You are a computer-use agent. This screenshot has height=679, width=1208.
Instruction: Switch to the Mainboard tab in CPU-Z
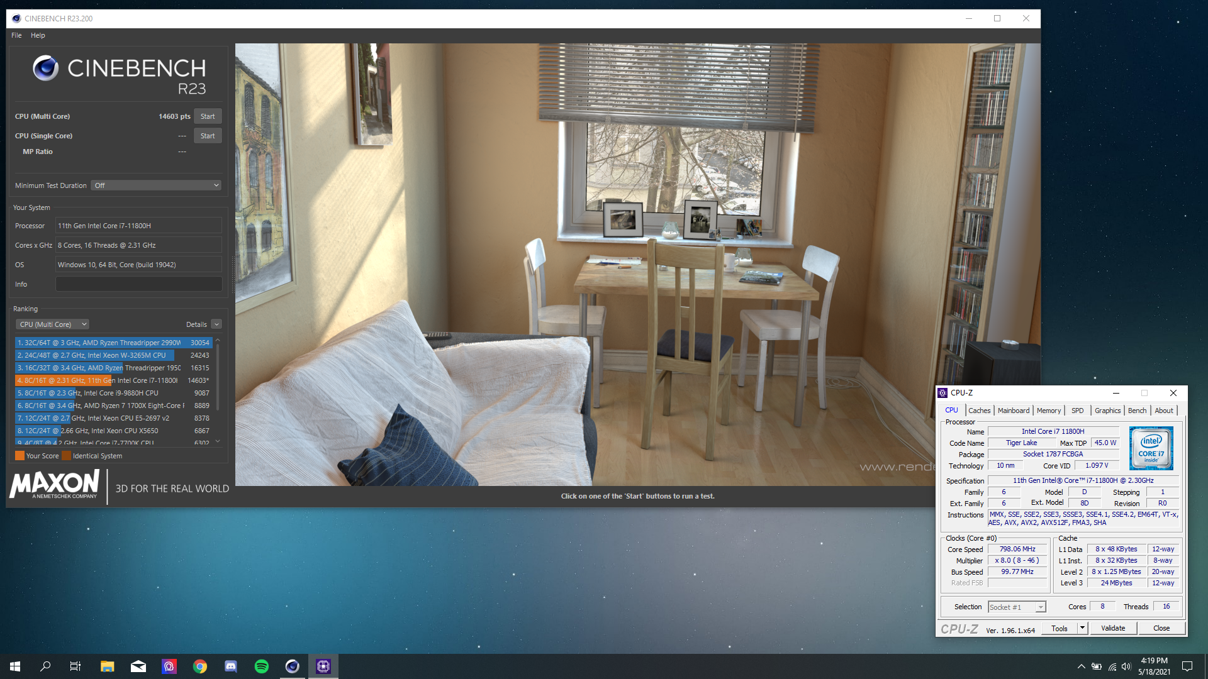coord(1013,411)
